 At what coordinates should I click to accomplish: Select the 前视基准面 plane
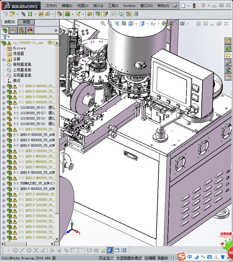click(22, 64)
